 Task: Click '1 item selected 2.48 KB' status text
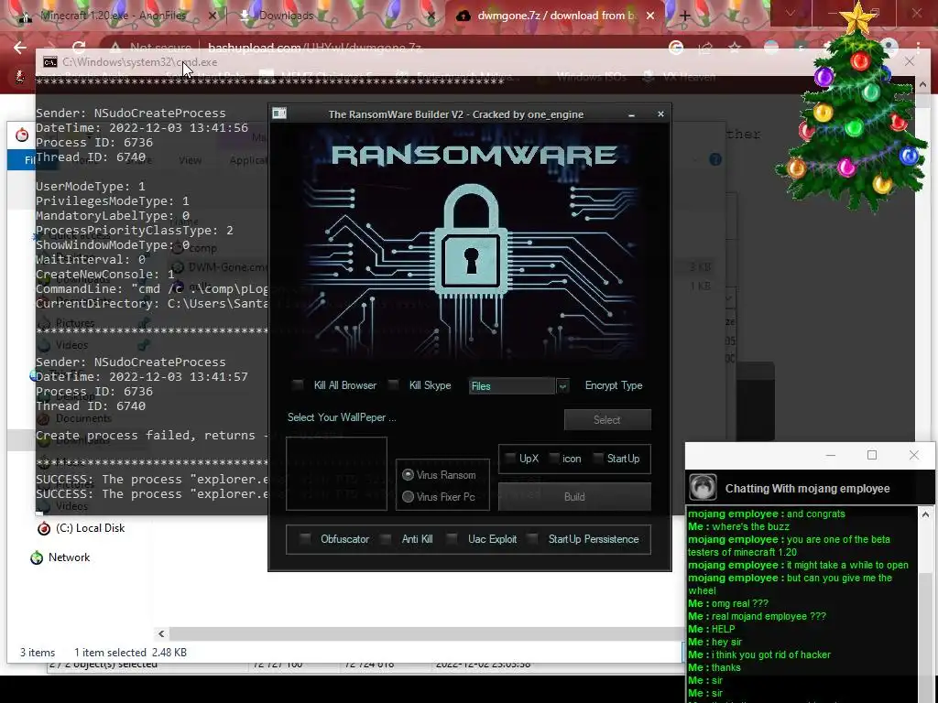130,652
